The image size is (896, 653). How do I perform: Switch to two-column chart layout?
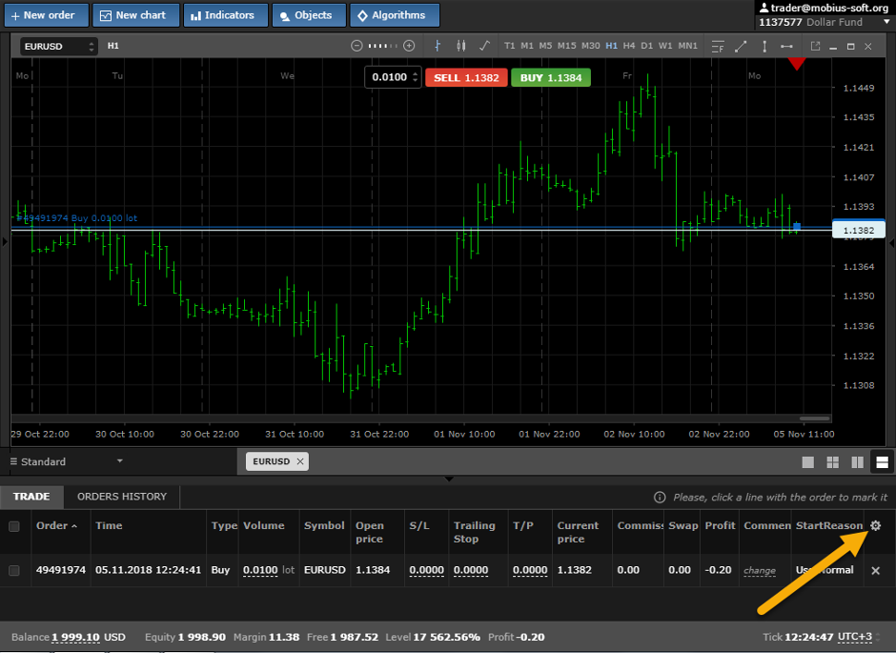(x=857, y=462)
